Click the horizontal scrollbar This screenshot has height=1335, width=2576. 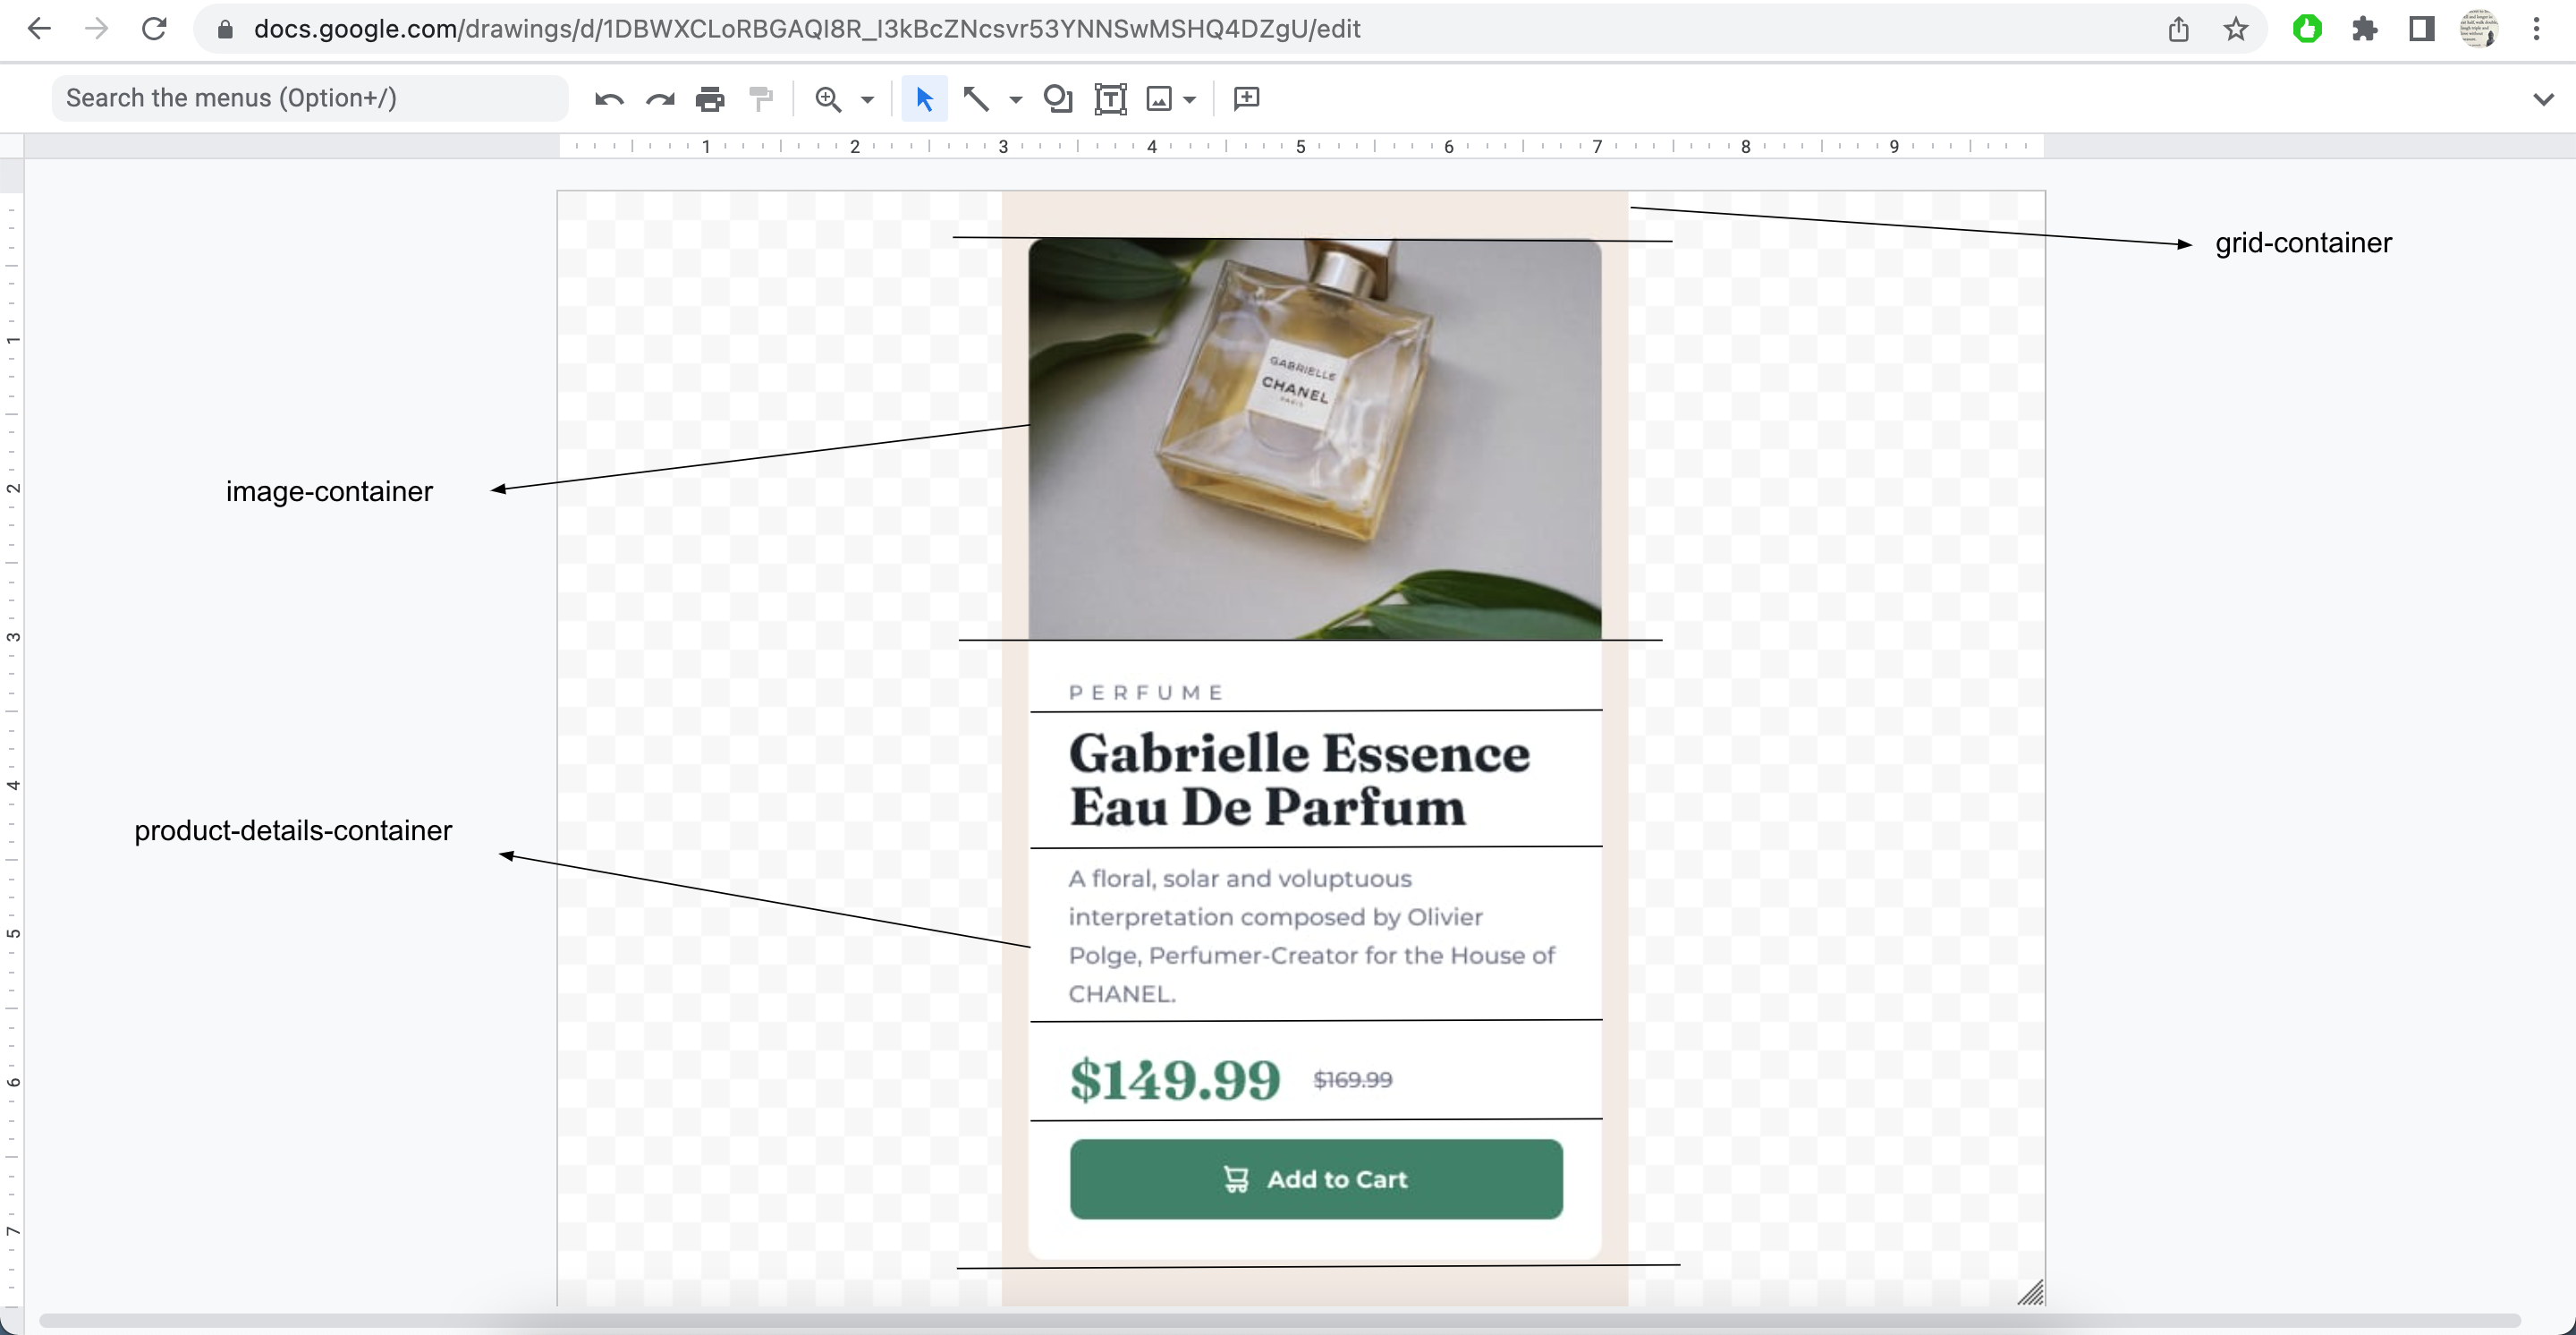click(x=1278, y=1321)
